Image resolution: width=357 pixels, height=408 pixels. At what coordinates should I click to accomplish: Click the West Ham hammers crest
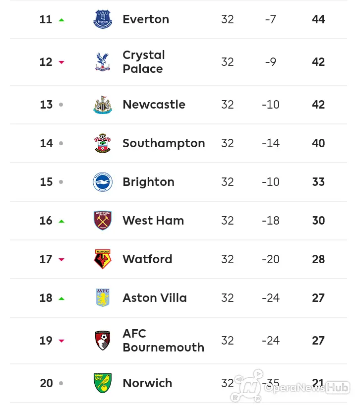103,221
